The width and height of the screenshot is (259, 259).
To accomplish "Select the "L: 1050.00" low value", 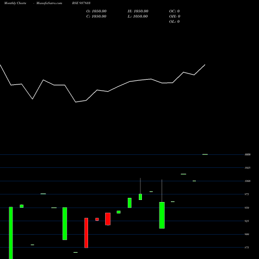I will (x=138, y=17).
